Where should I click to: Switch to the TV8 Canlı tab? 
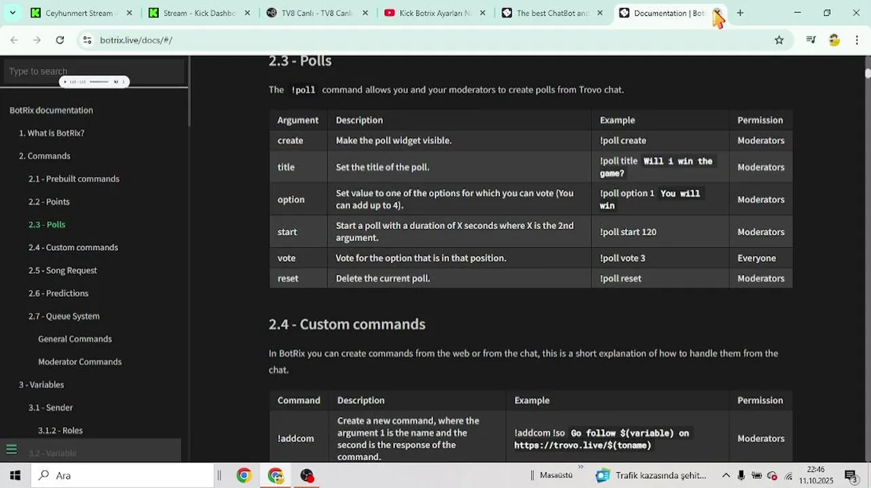(x=318, y=13)
